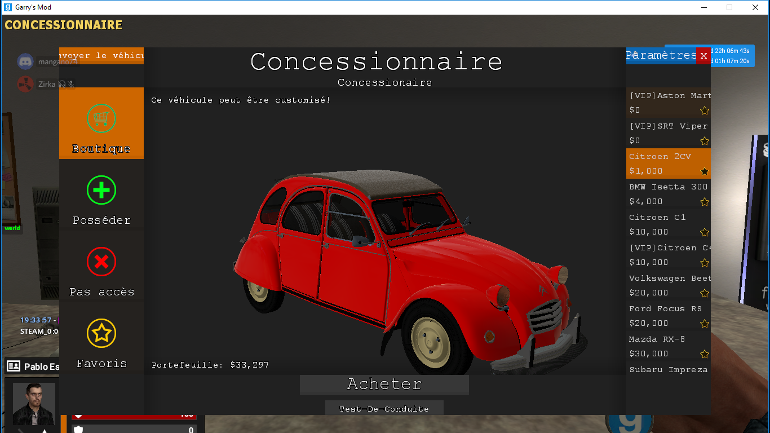Screen dimensions: 770x433
Task: Select the [VIP]Citroen C4 entry
Action: [669, 255]
